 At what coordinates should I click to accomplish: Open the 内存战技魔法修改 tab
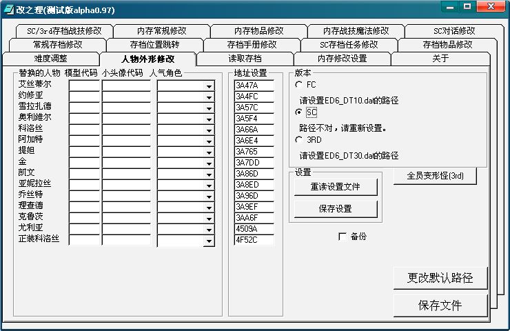(x=356, y=31)
